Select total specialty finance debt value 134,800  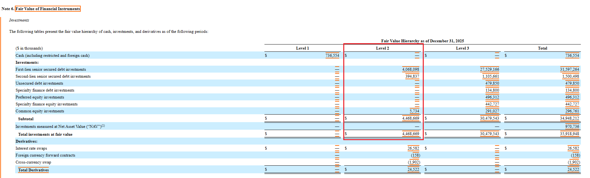tap(572, 90)
